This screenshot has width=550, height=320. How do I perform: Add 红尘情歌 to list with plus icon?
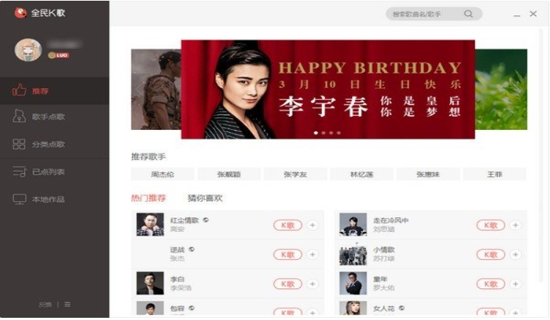point(312,225)
